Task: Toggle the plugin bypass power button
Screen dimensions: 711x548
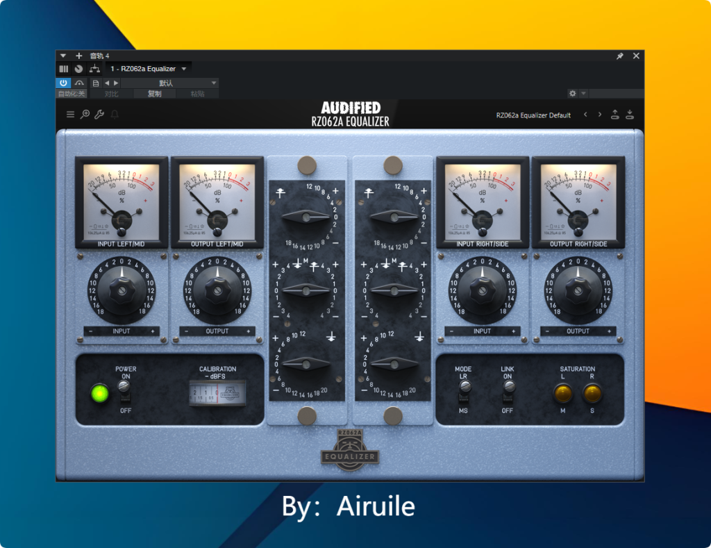Action: pyautogui.click(x=63, y=83)
